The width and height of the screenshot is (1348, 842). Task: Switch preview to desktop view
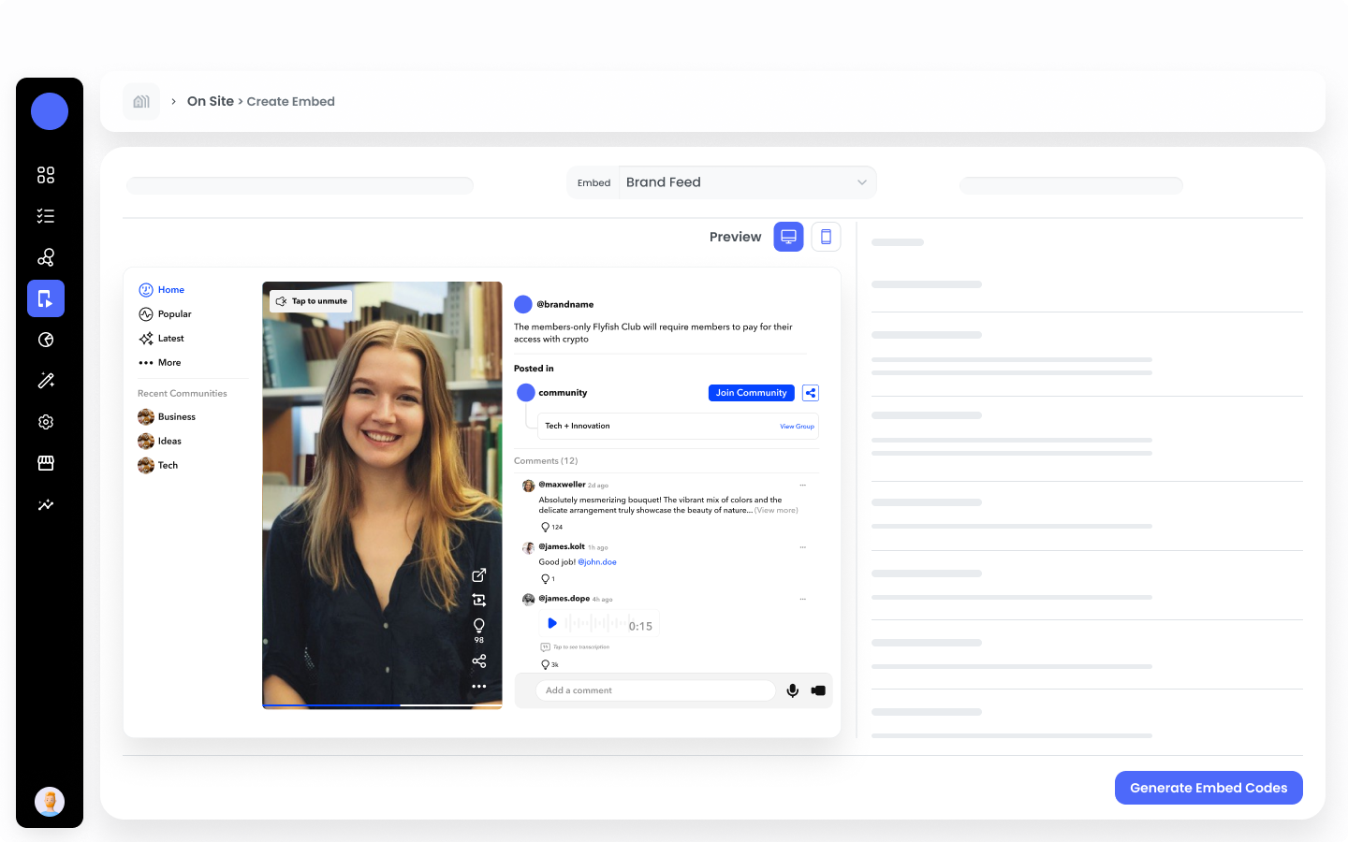click(x=788, y=237)
